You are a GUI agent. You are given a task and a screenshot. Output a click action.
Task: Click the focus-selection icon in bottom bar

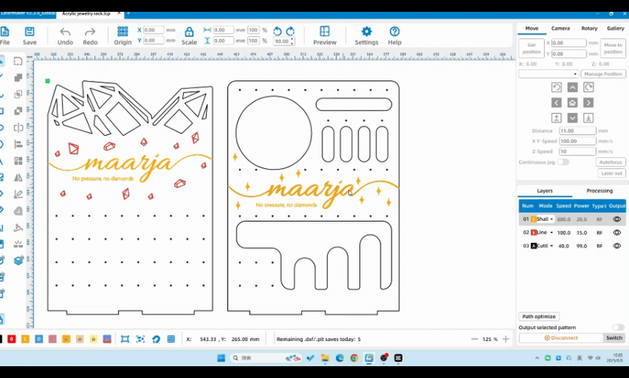pos(140,339)
